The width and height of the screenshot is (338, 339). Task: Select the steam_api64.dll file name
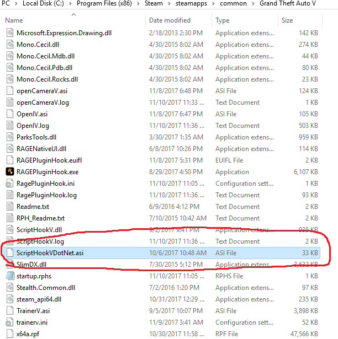(x=39, y=299)
